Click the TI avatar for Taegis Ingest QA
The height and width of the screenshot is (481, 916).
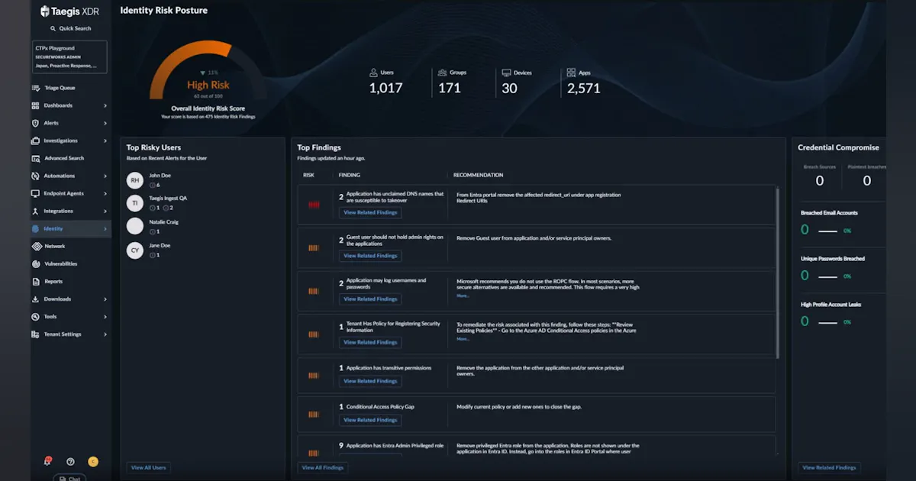[x=135, y=202]
